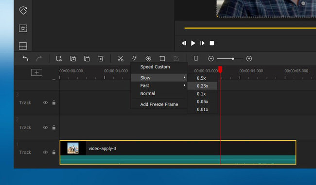Image resolution: width=316 pixels, height=185 pixels.
Task: Choose 0.25x slow speed option
Action: pyautogui.click(x=203, y=86)
